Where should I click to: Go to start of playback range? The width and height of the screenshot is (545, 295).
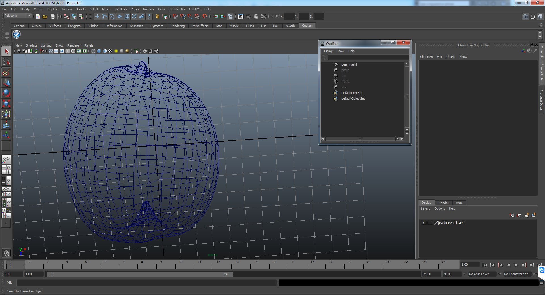tap(485, 265)
